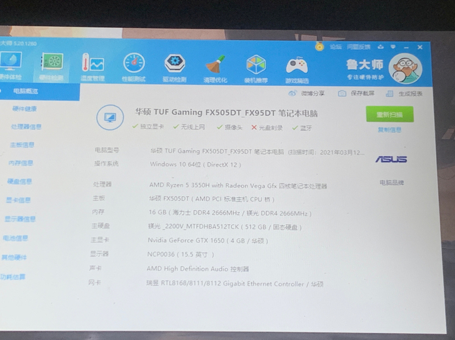Select 显示器信息 in sidebar
The height and width of the screenshot is (340, 455).
tap(20, 219)
